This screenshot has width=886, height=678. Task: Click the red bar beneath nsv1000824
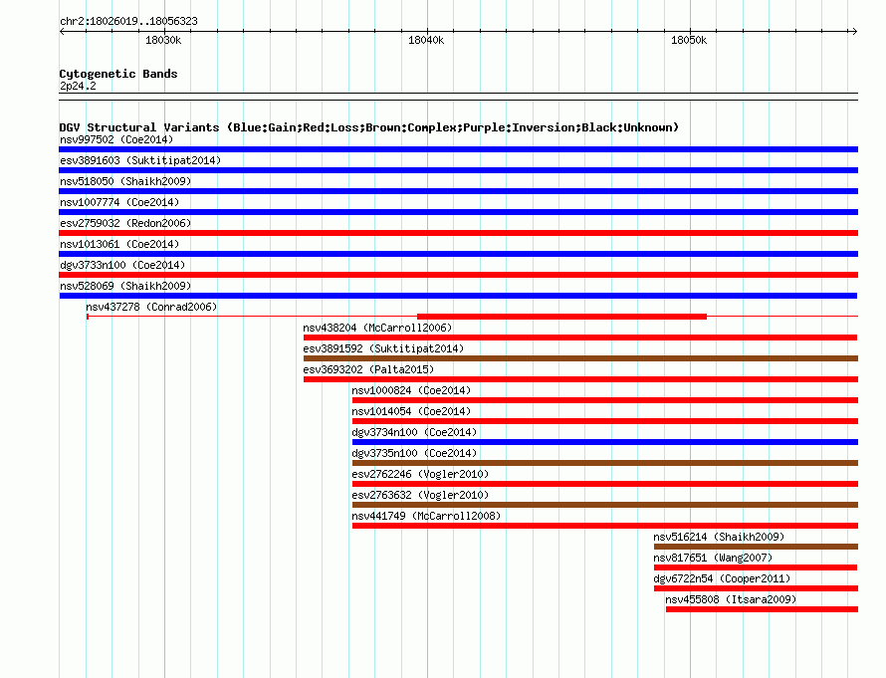pos(604,400)
